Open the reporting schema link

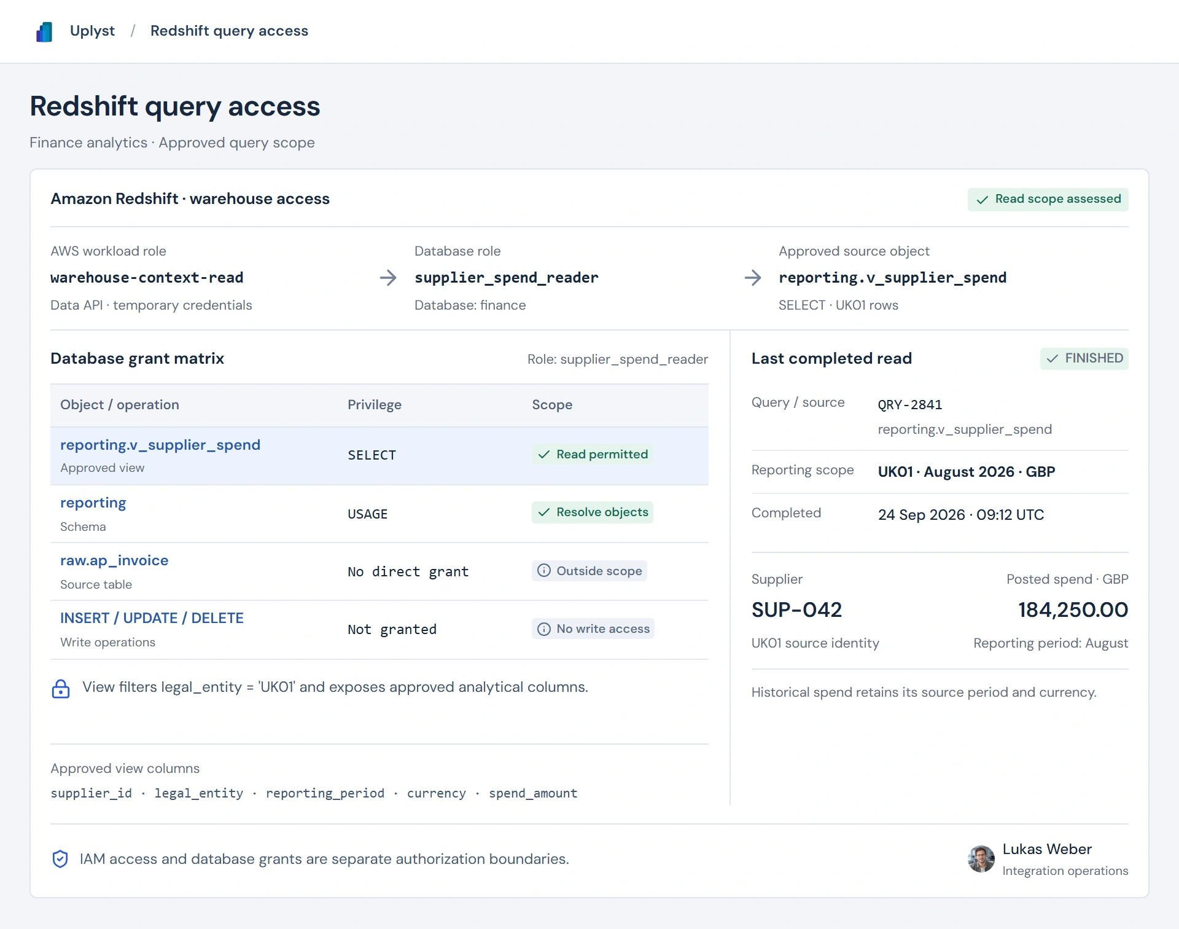click(93, 503)
